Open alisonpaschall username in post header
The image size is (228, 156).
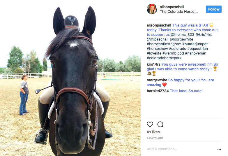[x=172, y=7]
